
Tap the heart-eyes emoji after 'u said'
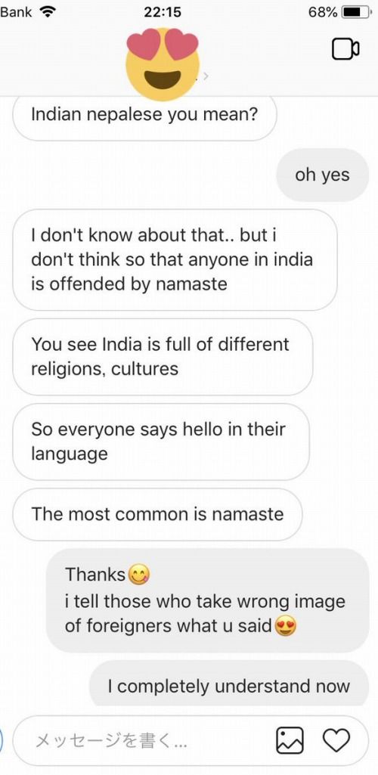[286, 626]
